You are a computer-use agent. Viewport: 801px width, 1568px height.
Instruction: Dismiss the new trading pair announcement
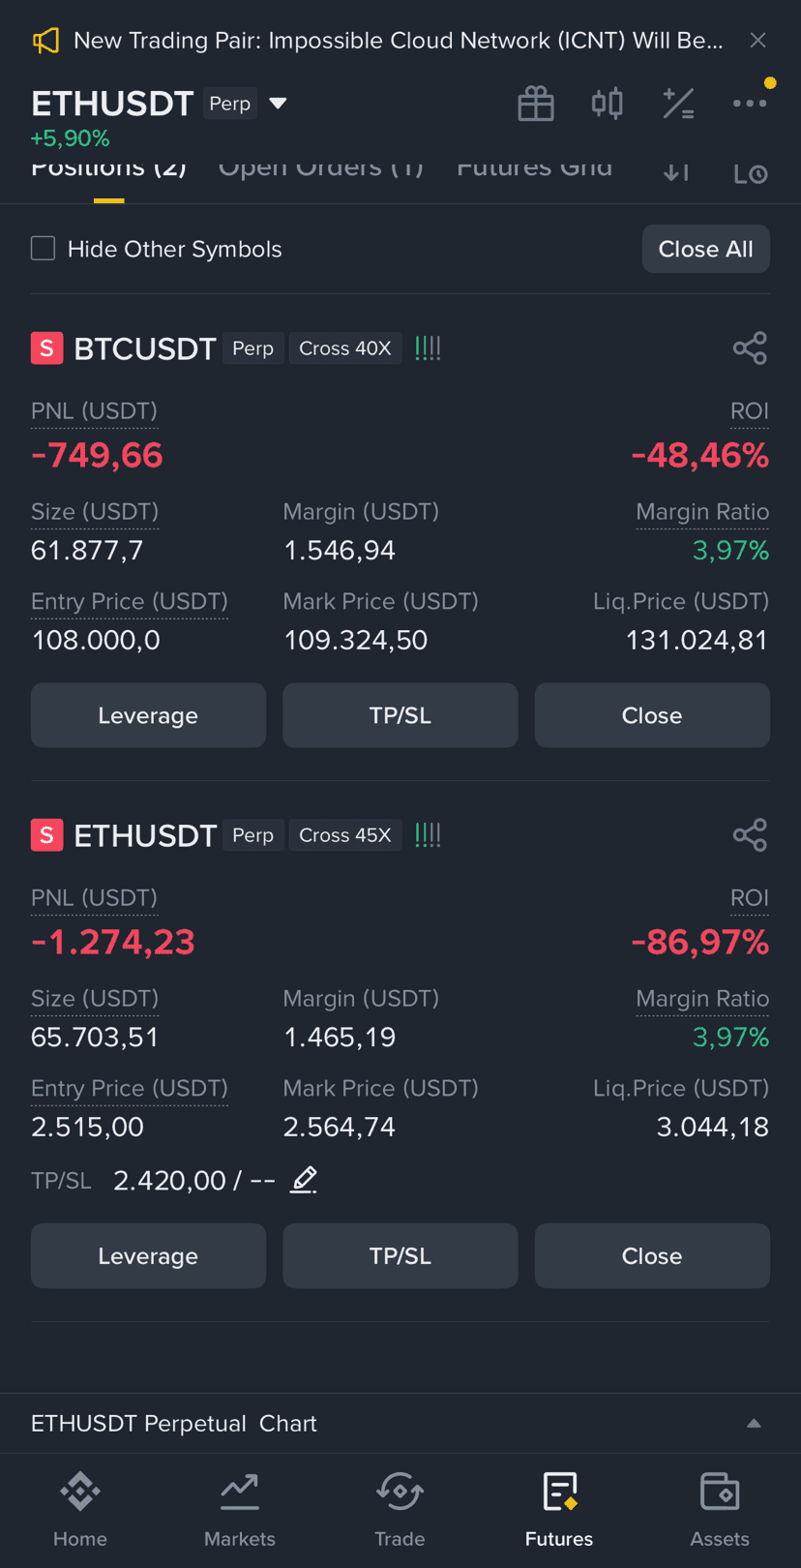(x=758, y=41)
